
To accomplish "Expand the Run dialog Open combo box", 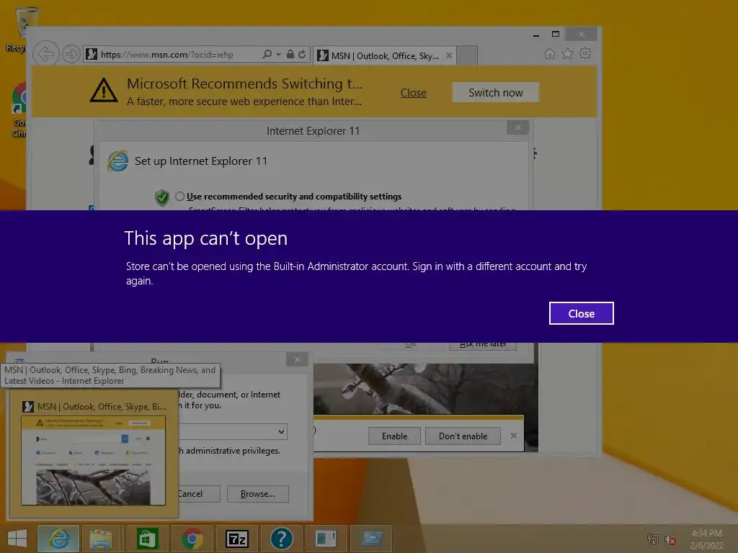I will (x=281, y=432).
